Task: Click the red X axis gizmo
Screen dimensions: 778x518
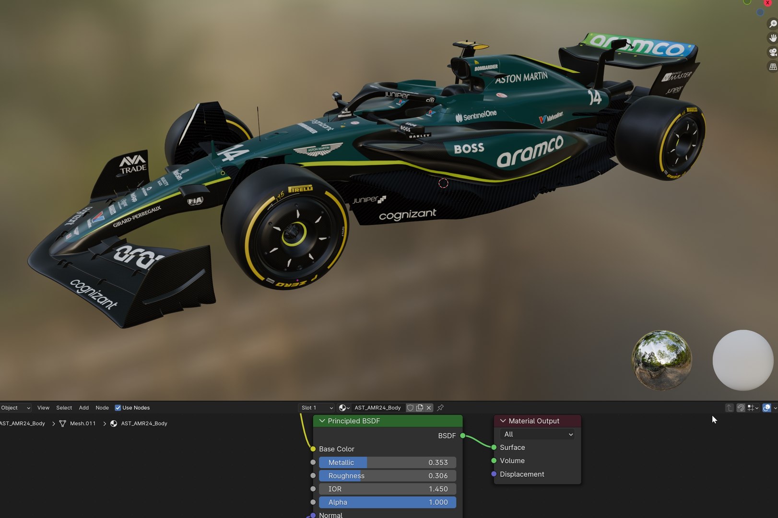Action: [x=767, y=2]
